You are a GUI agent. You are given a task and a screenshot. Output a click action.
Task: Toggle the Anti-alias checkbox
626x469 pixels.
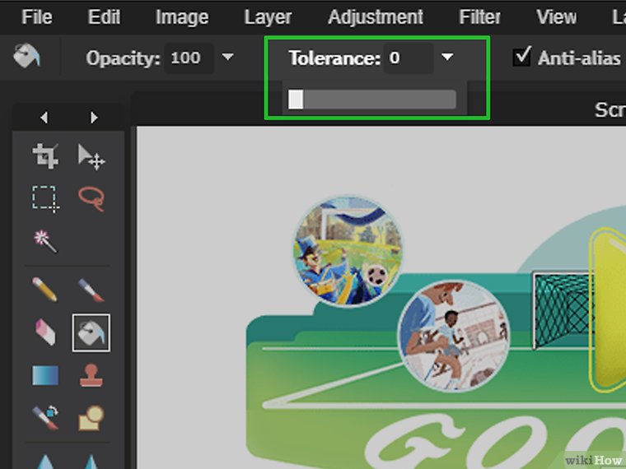point(521,57)
